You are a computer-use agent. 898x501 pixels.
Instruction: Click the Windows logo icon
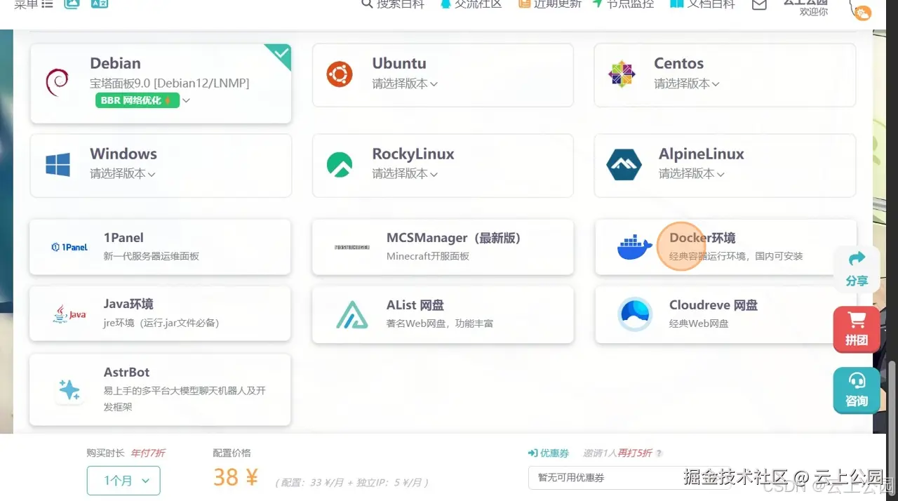pyautogui.click(x=58, y=166)
